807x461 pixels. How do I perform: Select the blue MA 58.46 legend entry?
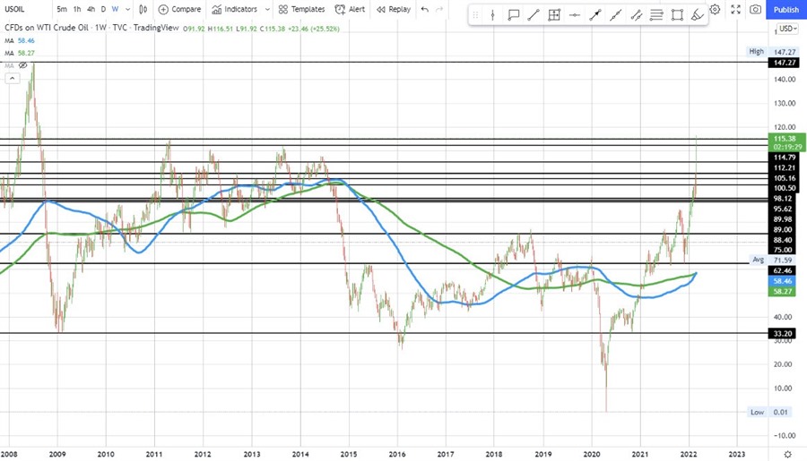point(20,40)
